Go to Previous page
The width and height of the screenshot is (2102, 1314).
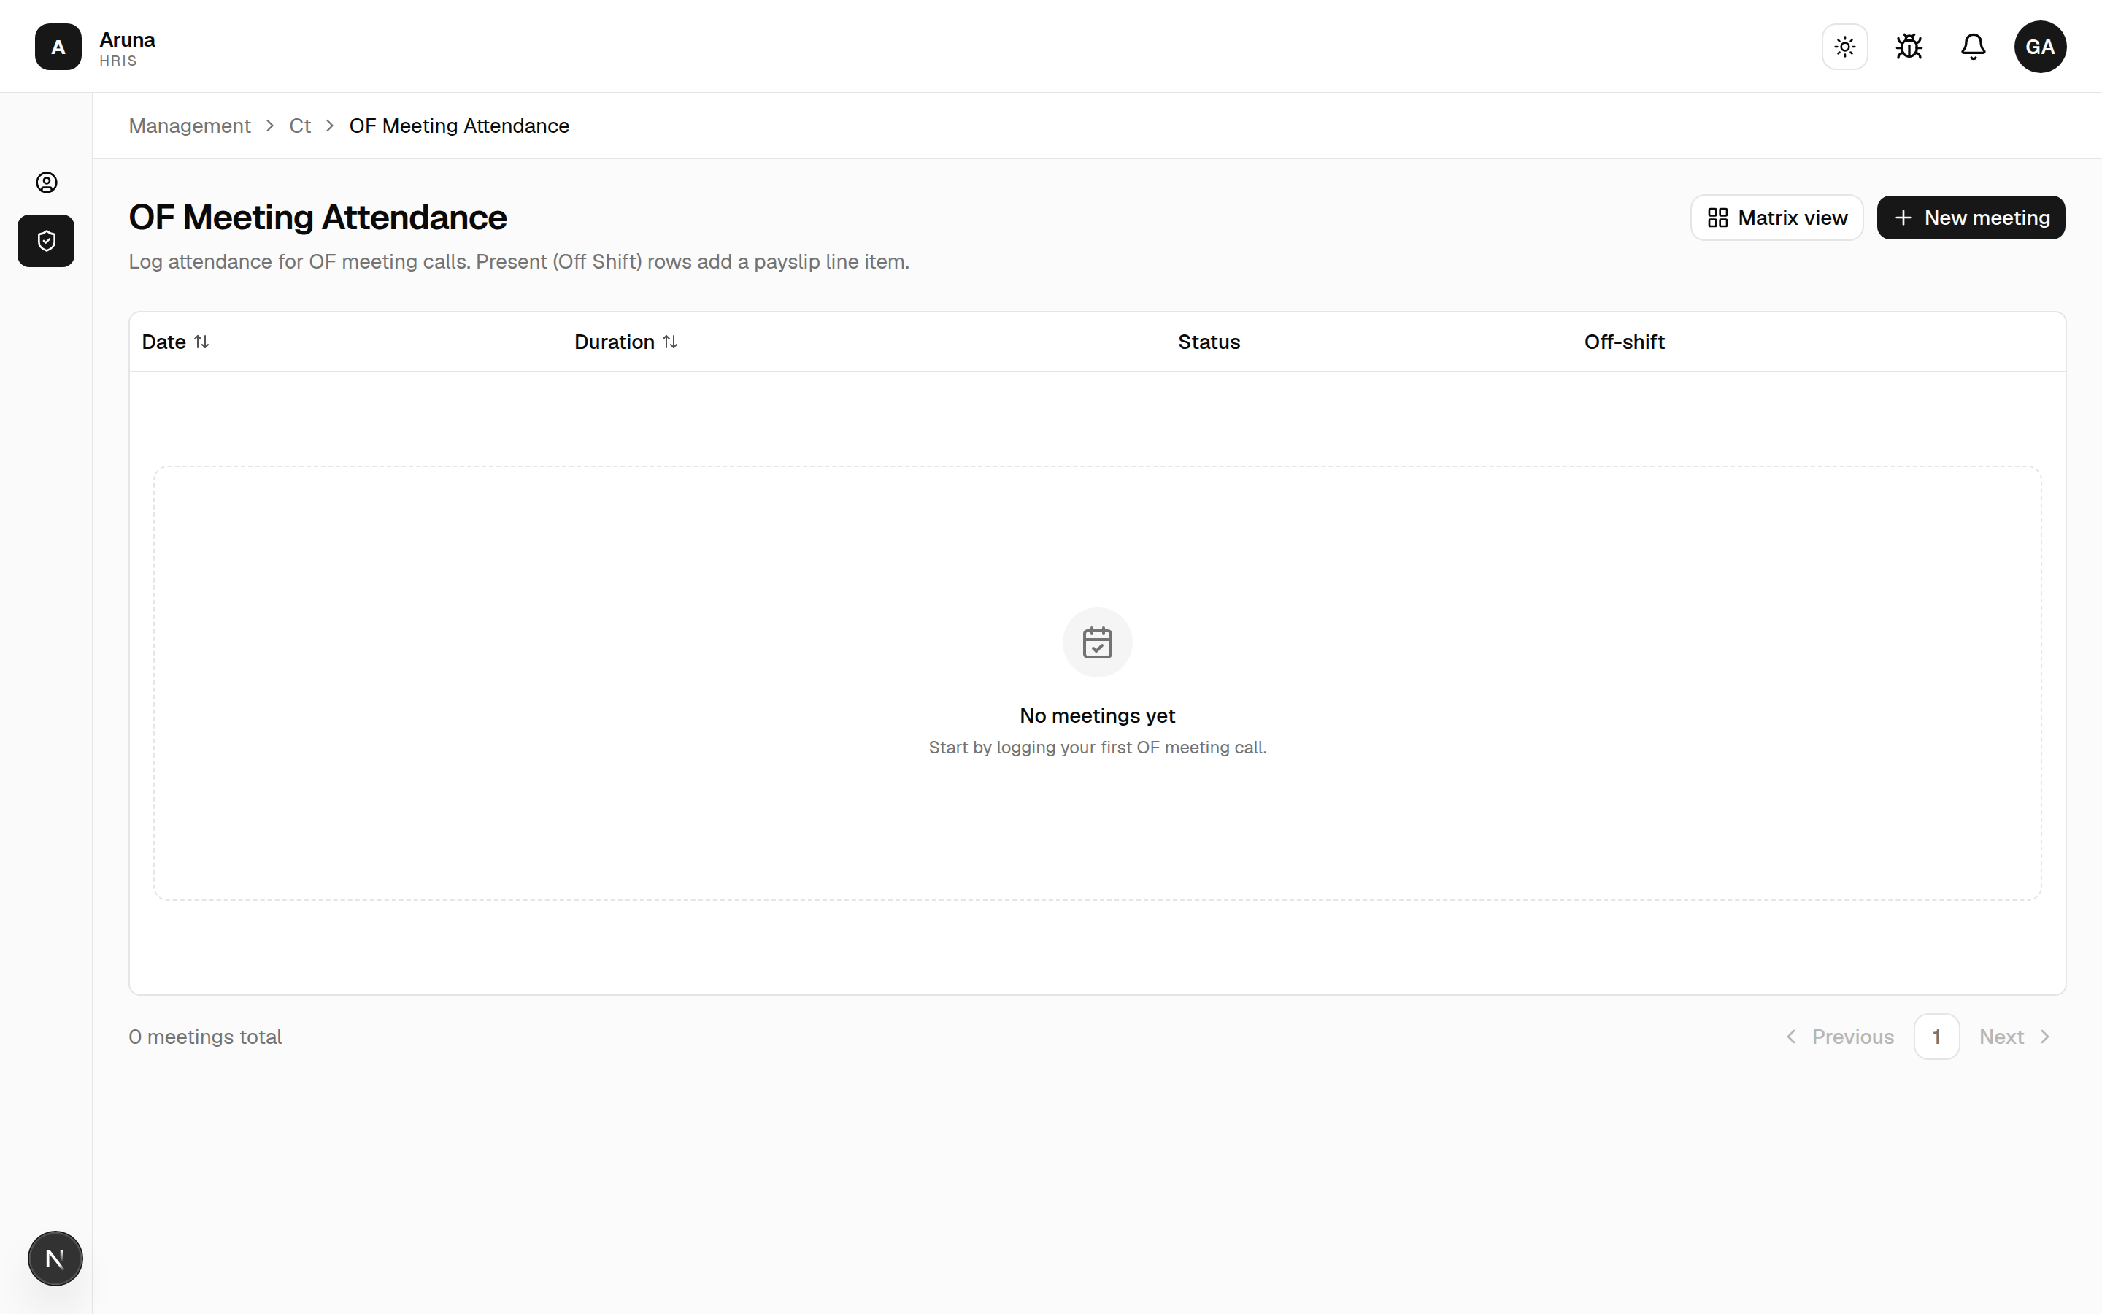point(1841,1037)
